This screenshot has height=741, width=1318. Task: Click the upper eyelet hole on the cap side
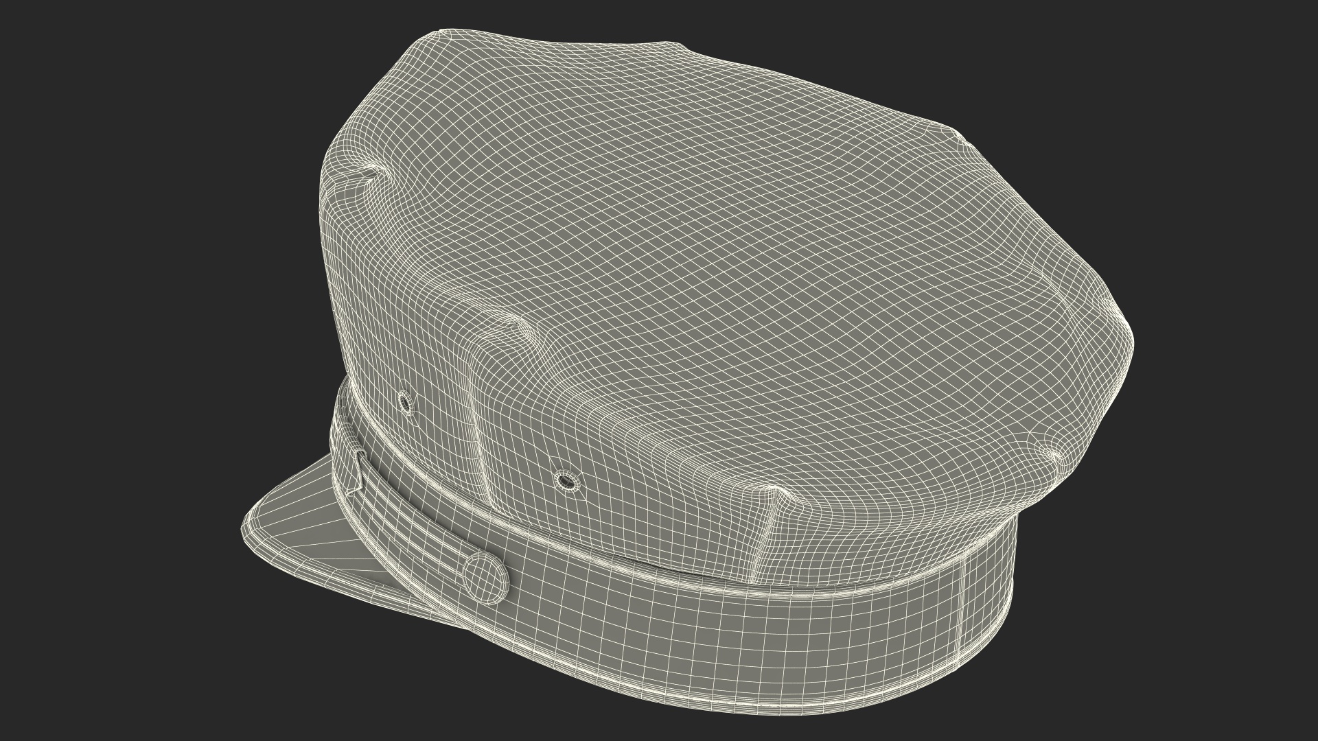pyautogui.click(x=406, y=403)
